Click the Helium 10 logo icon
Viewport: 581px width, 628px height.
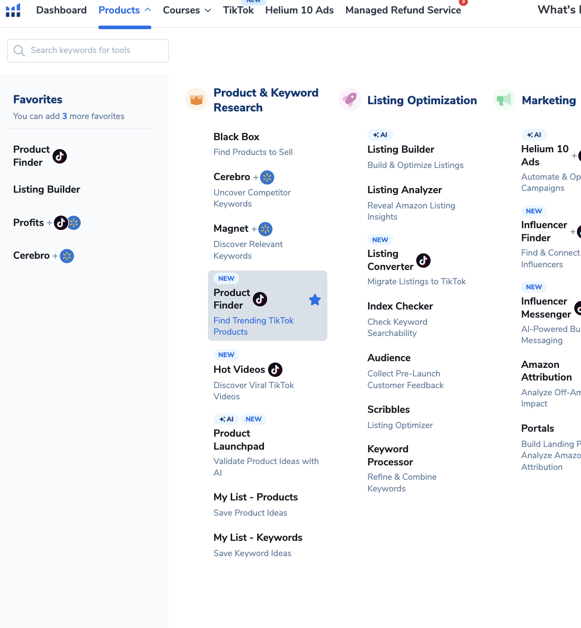(13, 10)
